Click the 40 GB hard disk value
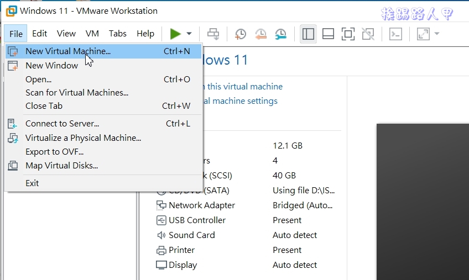 pos(284,176)
